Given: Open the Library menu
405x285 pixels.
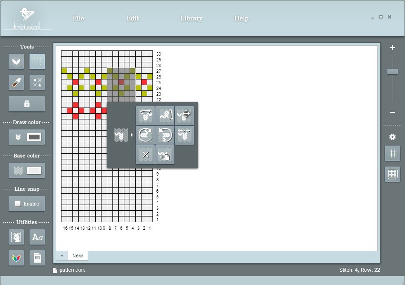Looking at the screenshot, I should click(191, 18).
